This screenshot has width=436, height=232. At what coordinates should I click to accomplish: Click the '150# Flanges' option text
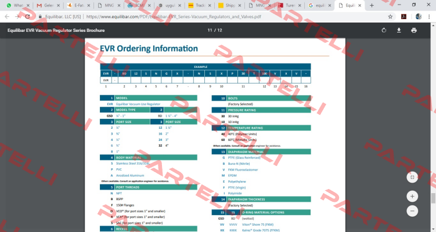pos(125,205)
